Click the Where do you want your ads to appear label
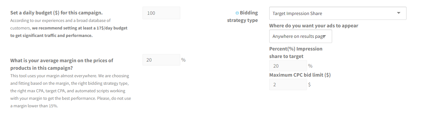This screenshot has height=113, width=425. (x=314, y=26)
